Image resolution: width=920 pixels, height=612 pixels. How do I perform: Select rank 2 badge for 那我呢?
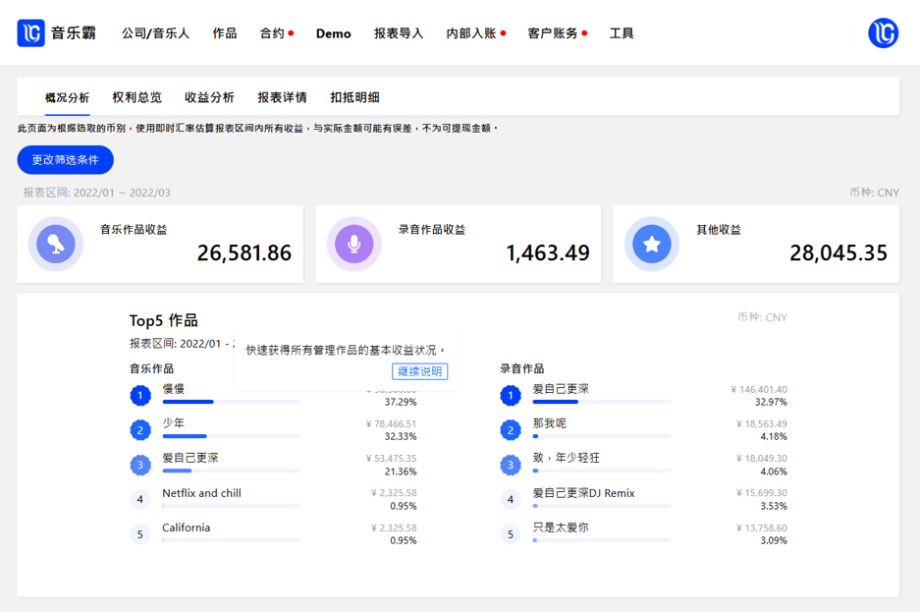click(x=511, y=430)
